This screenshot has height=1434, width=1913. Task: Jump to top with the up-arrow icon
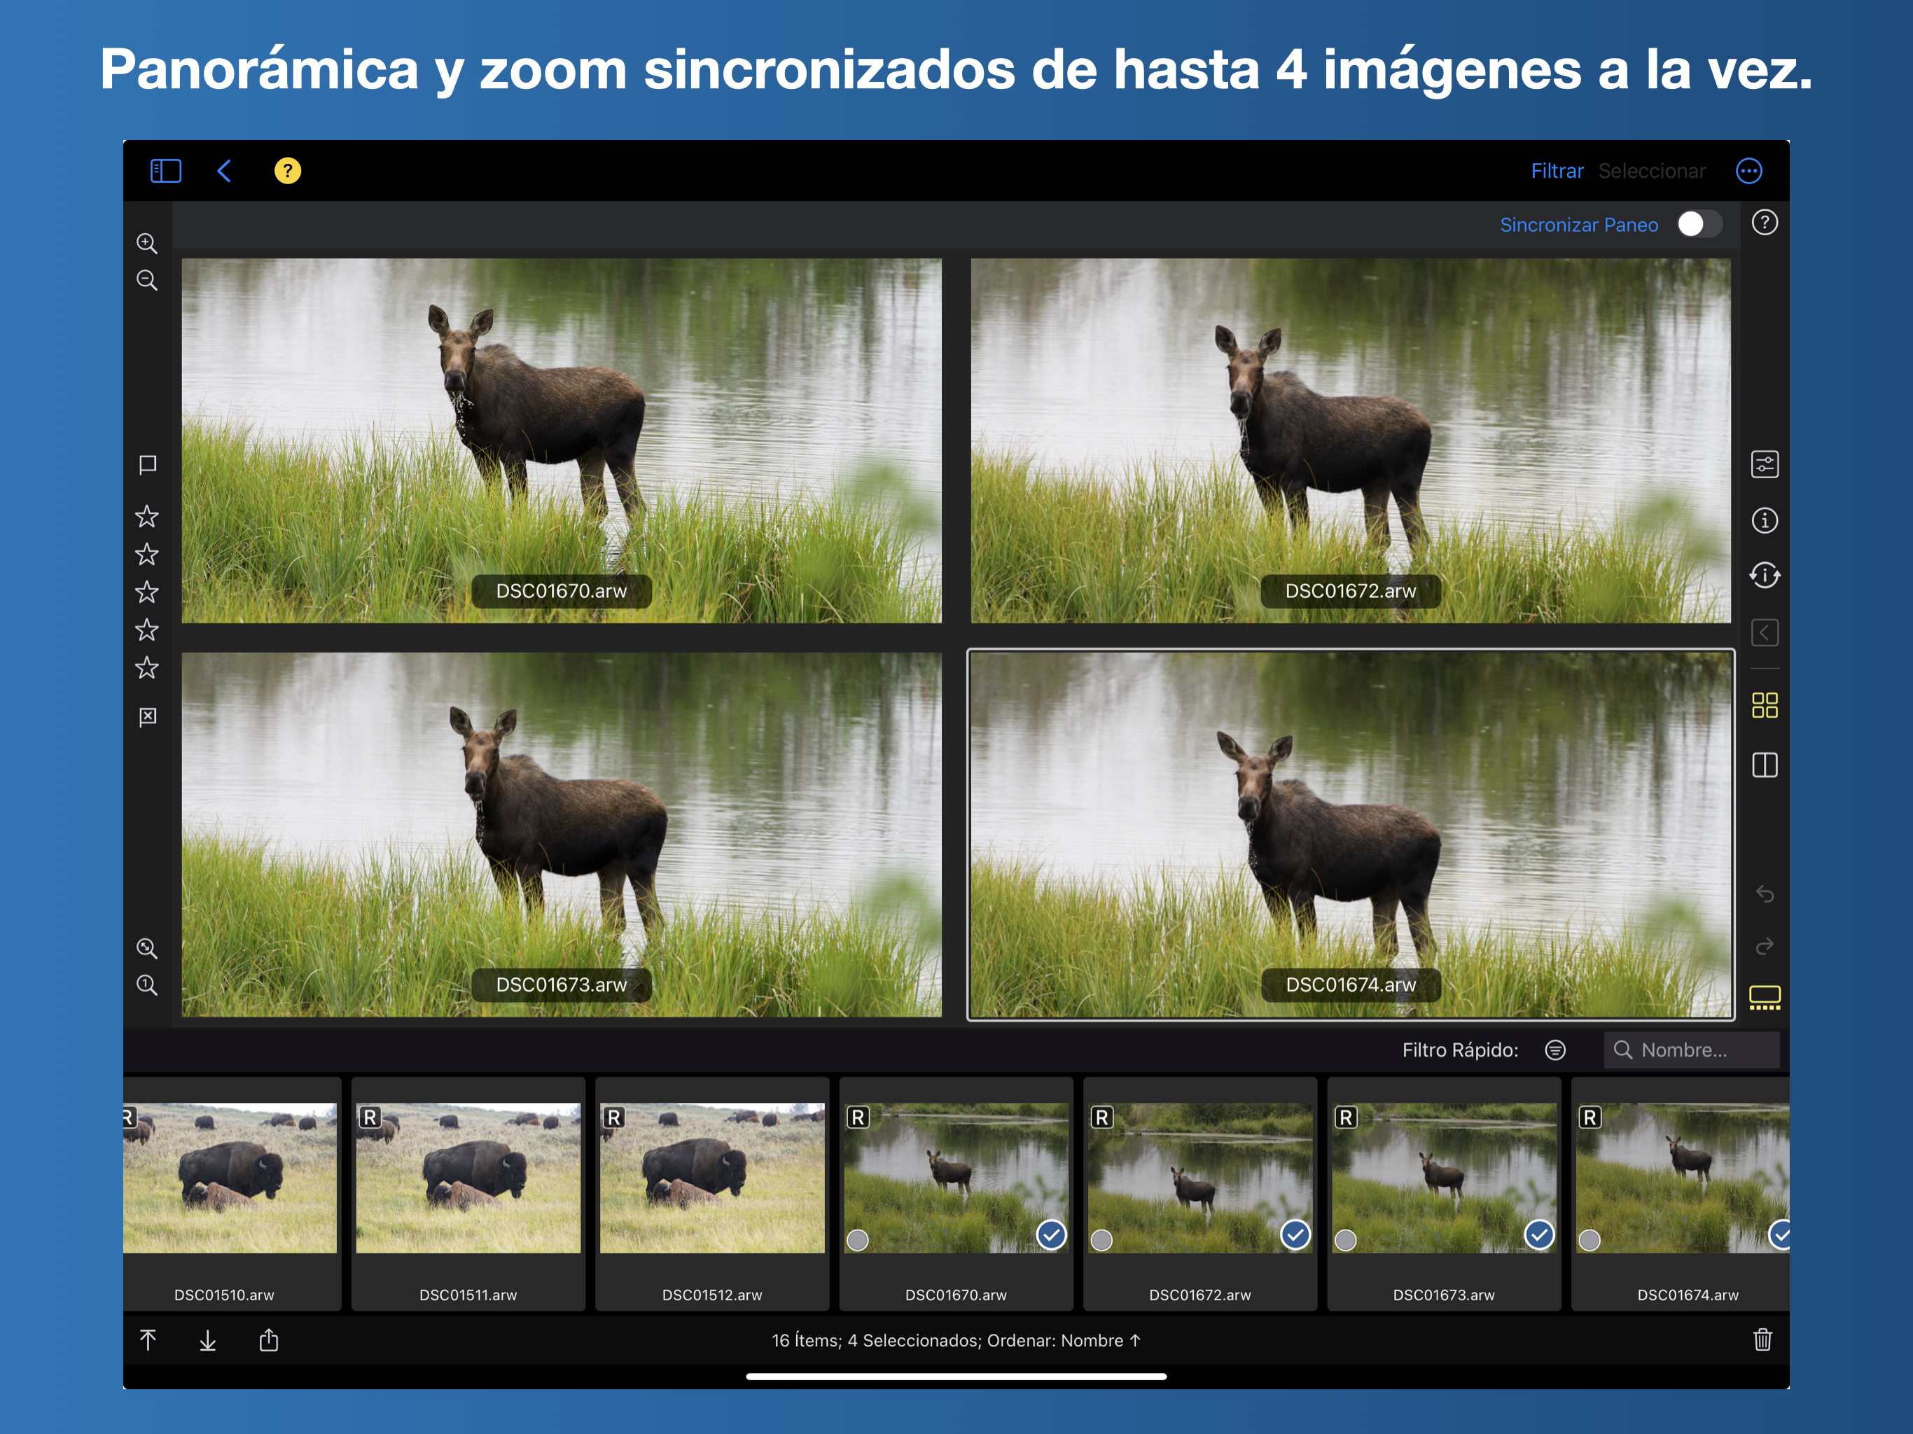pyautogui.click(x=148, y=1339)
